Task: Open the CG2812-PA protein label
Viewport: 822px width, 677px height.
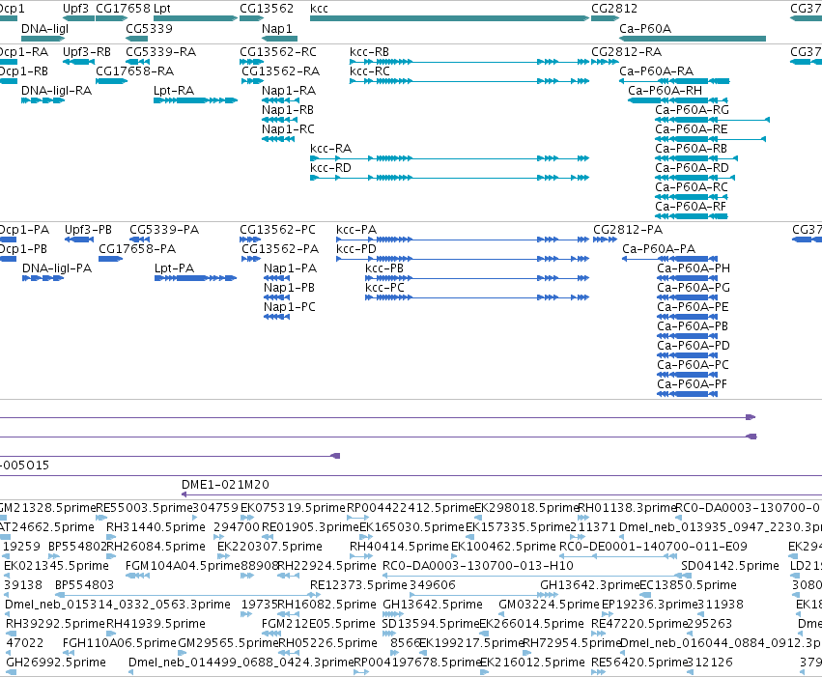Action: pyautogui.click(x=628, y=230)
